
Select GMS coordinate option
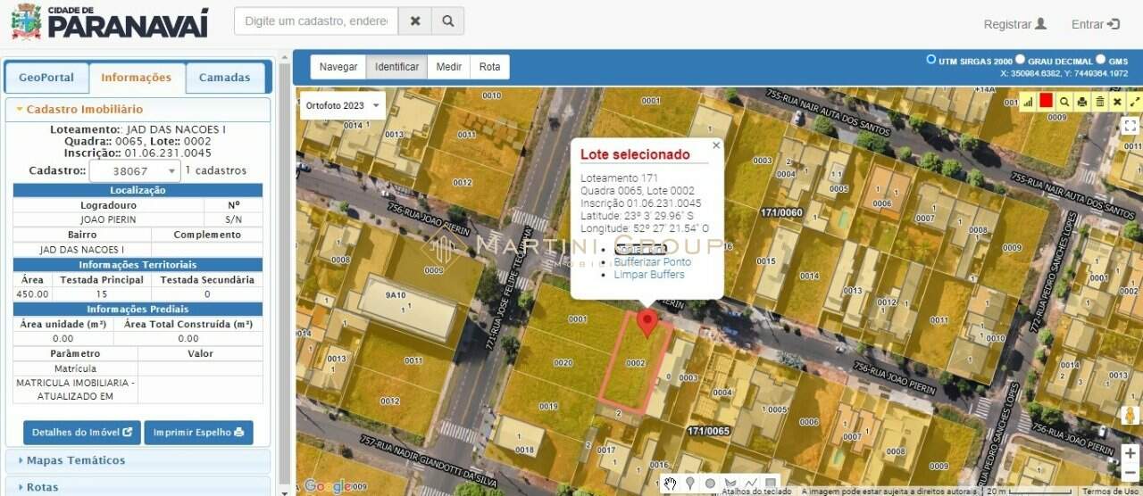click(1100, 60)
